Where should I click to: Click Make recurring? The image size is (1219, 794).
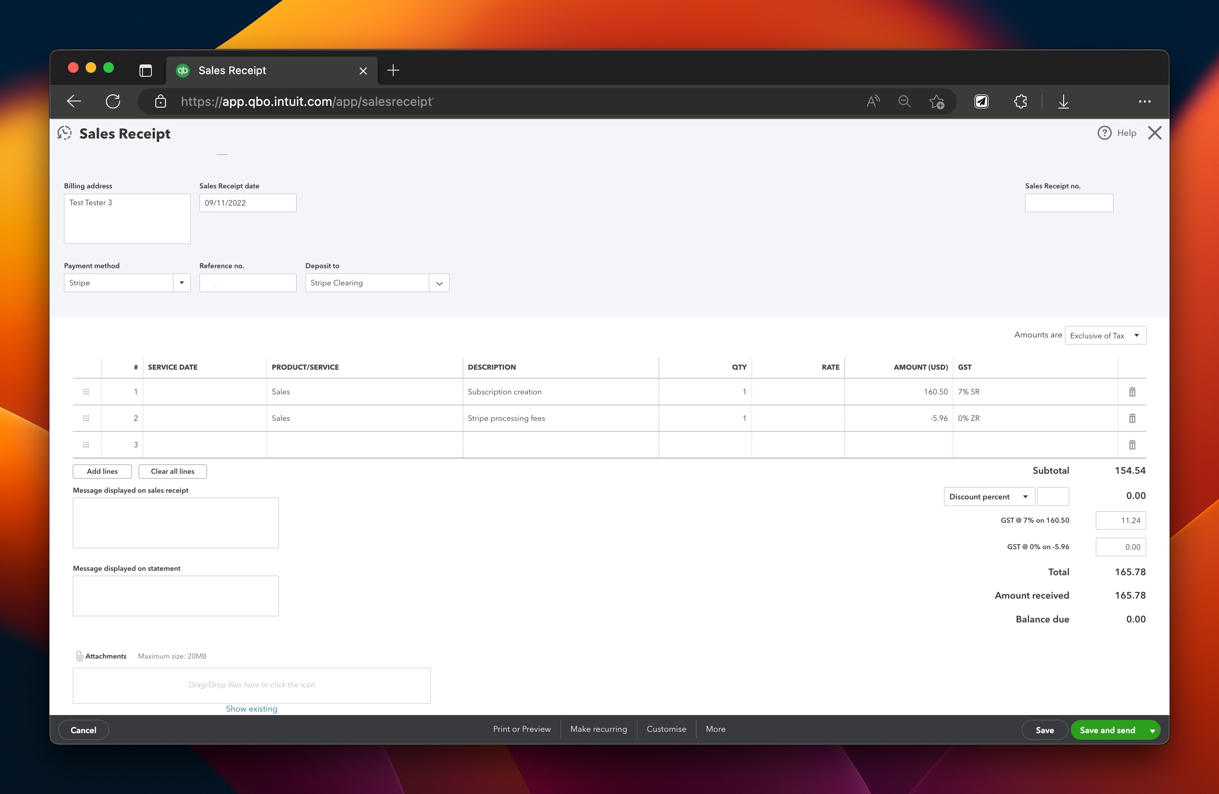[598, 729]
